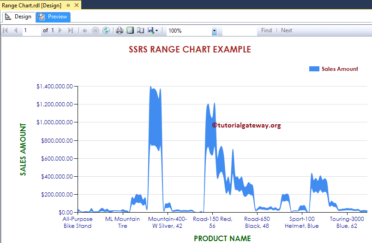Close the Range Chart.rdl document tab

click(x=77, y=5)
